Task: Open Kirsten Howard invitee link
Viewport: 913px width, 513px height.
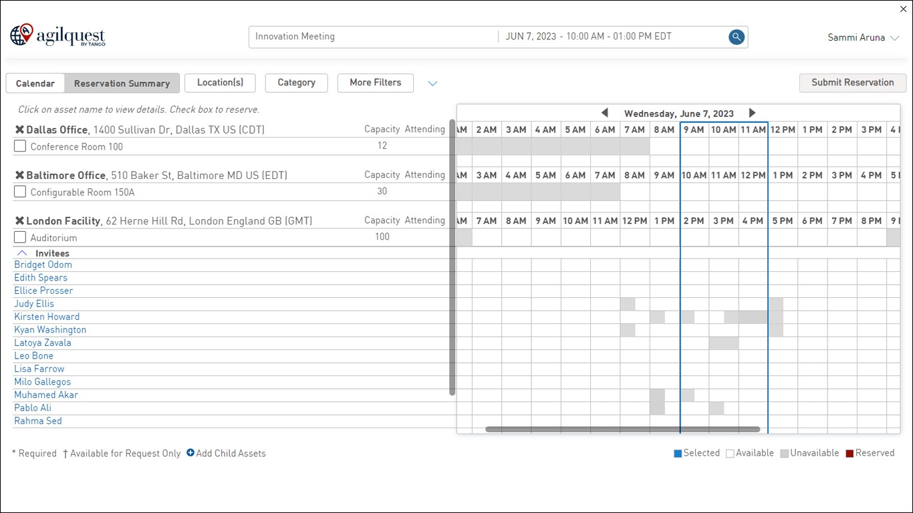Action: (47, 317)
